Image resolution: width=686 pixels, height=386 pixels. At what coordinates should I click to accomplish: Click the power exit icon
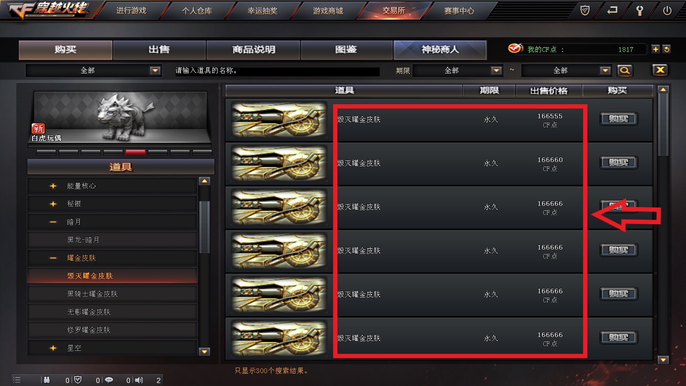tap(667, 10)
